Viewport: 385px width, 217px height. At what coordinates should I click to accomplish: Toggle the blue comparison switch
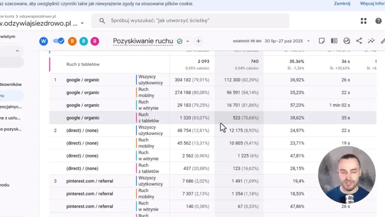[59, 41]
